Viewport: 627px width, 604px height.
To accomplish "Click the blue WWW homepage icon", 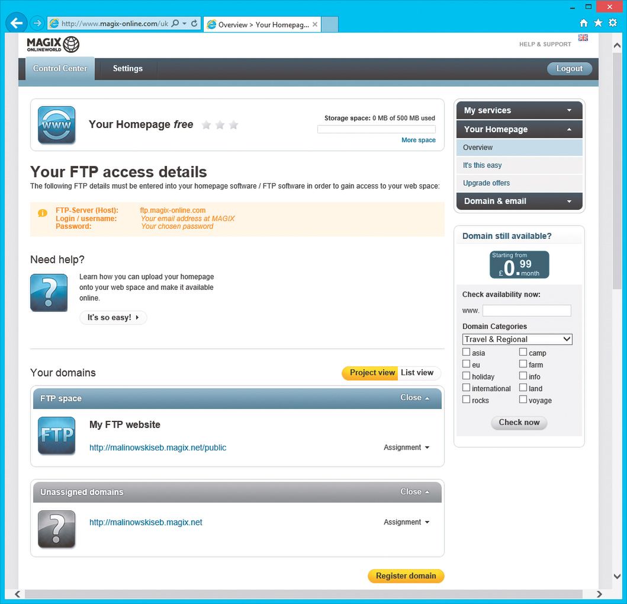I will pos(56,125).
